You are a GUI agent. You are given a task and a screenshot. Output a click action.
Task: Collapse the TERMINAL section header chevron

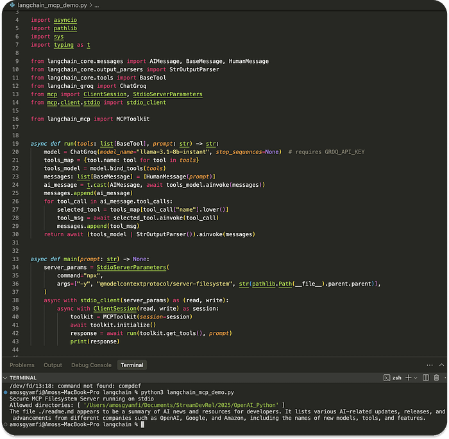point(5,378)
